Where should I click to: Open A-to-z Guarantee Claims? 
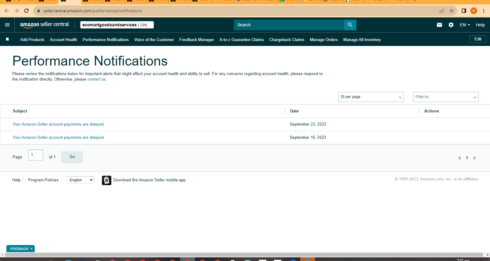coord(241,40)
